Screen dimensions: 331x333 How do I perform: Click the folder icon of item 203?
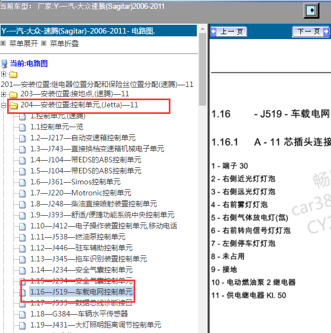coord(13,94)
